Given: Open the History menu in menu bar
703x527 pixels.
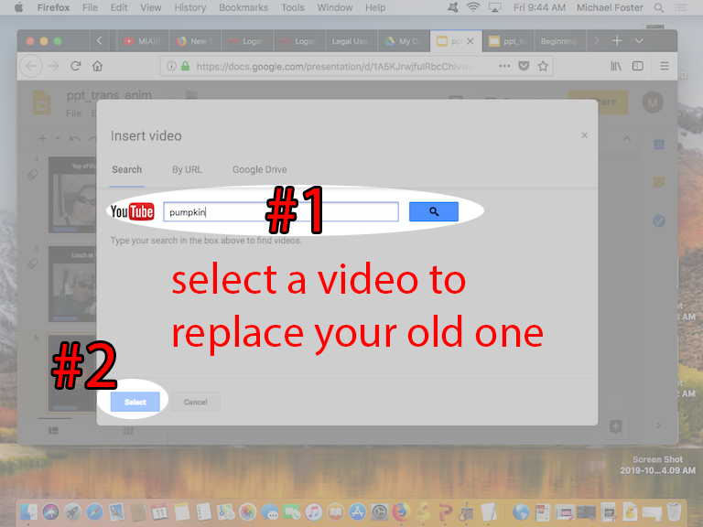Looking at the screenshot, I should click(x=189, y=7).
